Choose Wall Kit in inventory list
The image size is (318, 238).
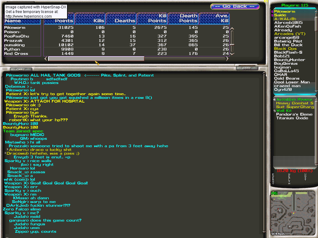click(284, 111)
